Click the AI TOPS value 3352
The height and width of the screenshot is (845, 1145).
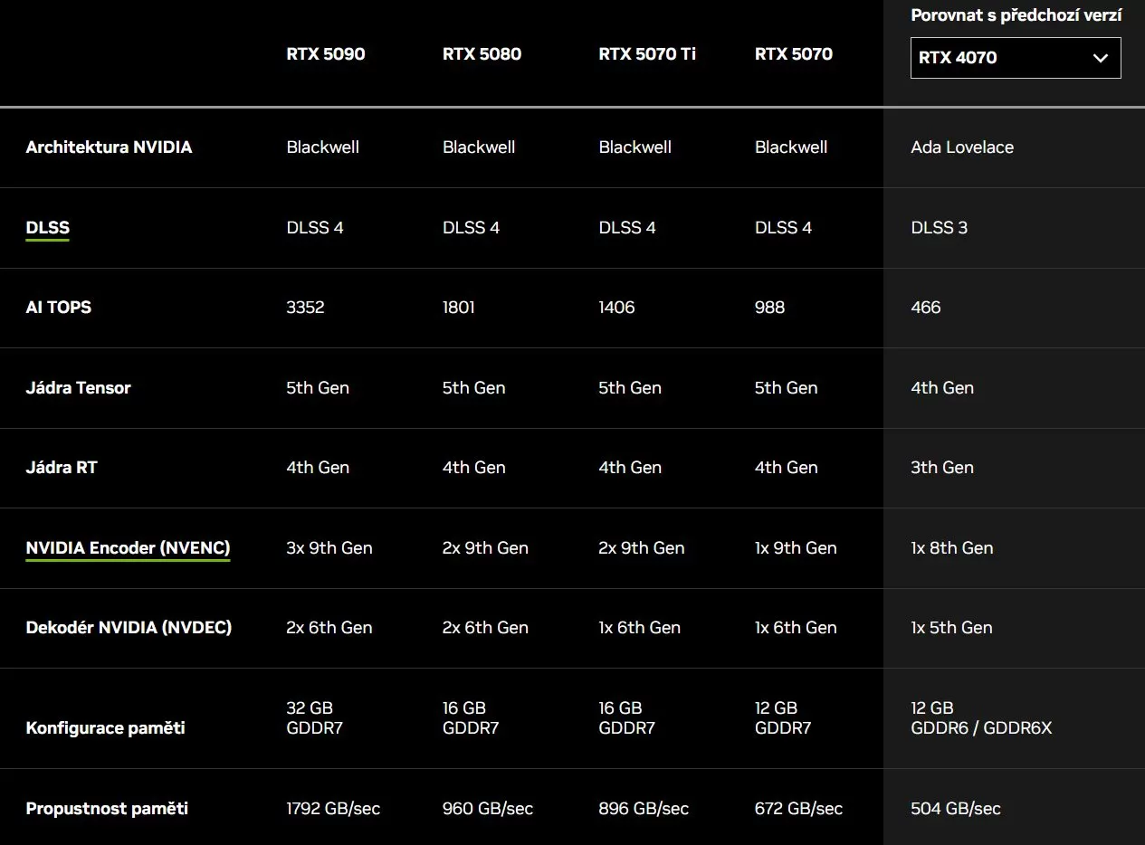click(x=305, y=308)
